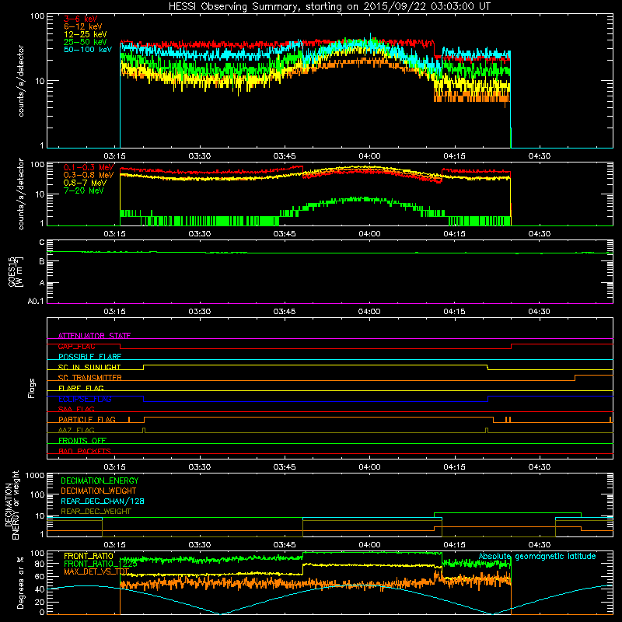Pick the FRONTS_OFF flag label
This screenshot has height=622, width=622.
click(x=82, y=441)
